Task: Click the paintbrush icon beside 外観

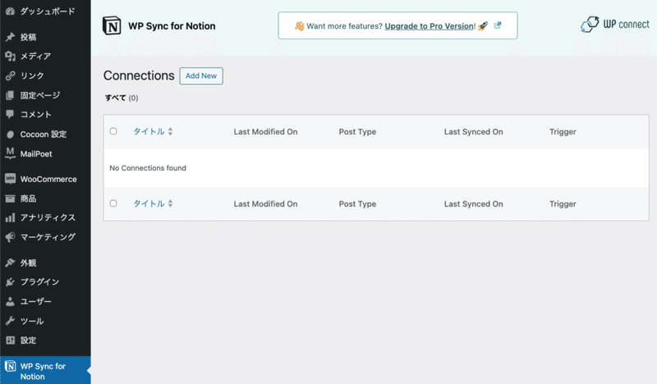Action: [x=10, y=263]
